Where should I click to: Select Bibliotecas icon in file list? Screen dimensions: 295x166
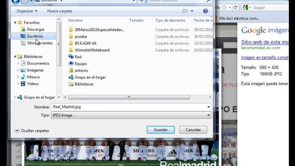71,84
